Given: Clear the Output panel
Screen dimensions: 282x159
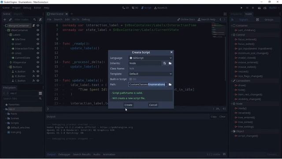Looking at the screenshot, I should (222, 117).
